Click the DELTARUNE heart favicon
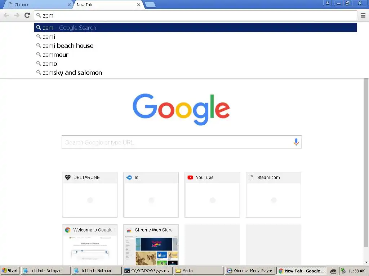 67,178
